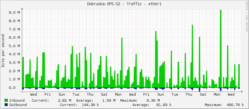Click the 'Sat' label between 'Thu' and 'Mon'
249x109 pixels.
(104, 95)
